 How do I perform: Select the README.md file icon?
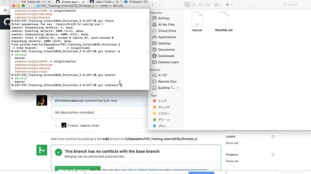pyautogui.click(x=224, y=19)
